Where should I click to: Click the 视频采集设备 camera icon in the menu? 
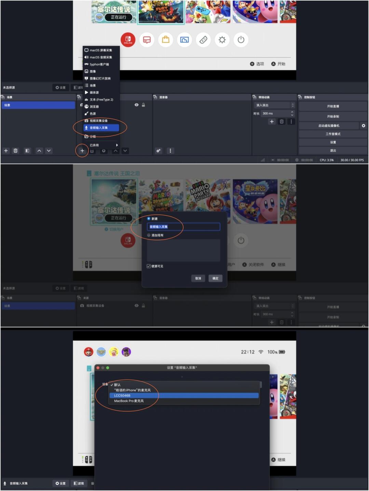pyautogui.click(x=86, y=121)
